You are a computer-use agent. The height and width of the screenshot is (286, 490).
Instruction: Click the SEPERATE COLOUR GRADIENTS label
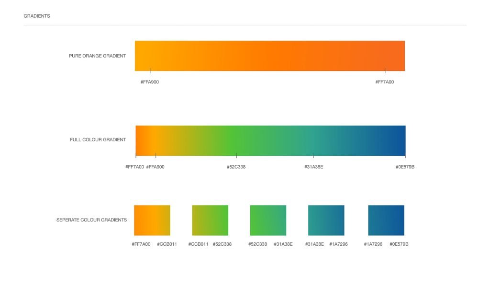click(x=91, y=220)
